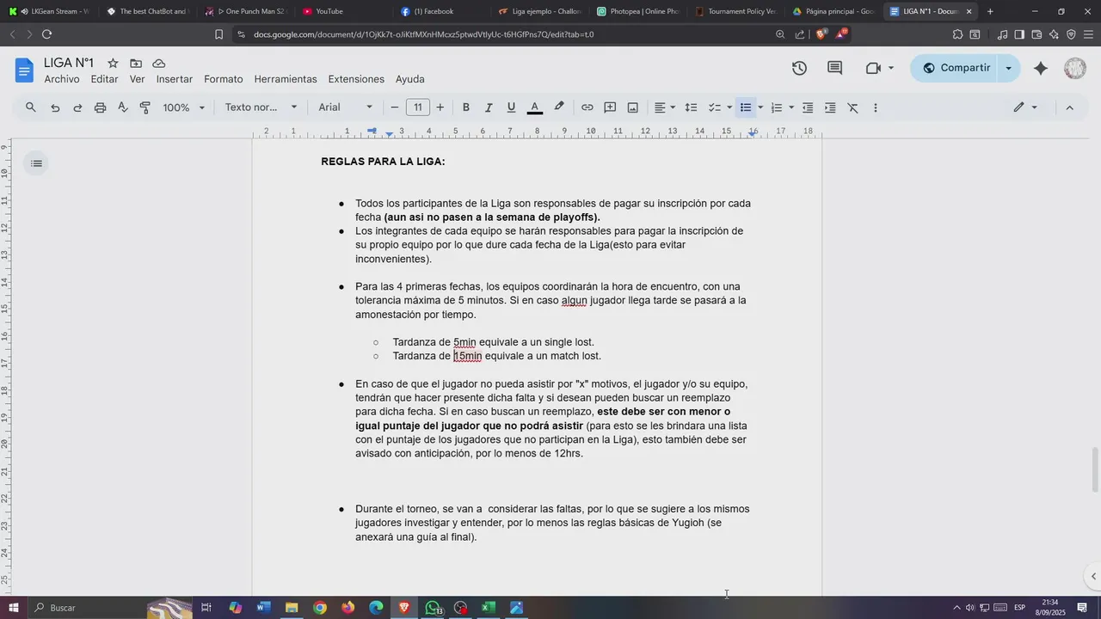Open the Archivo menu
The width and height of the screenshot is (1101, 619).
pos(62,79)
